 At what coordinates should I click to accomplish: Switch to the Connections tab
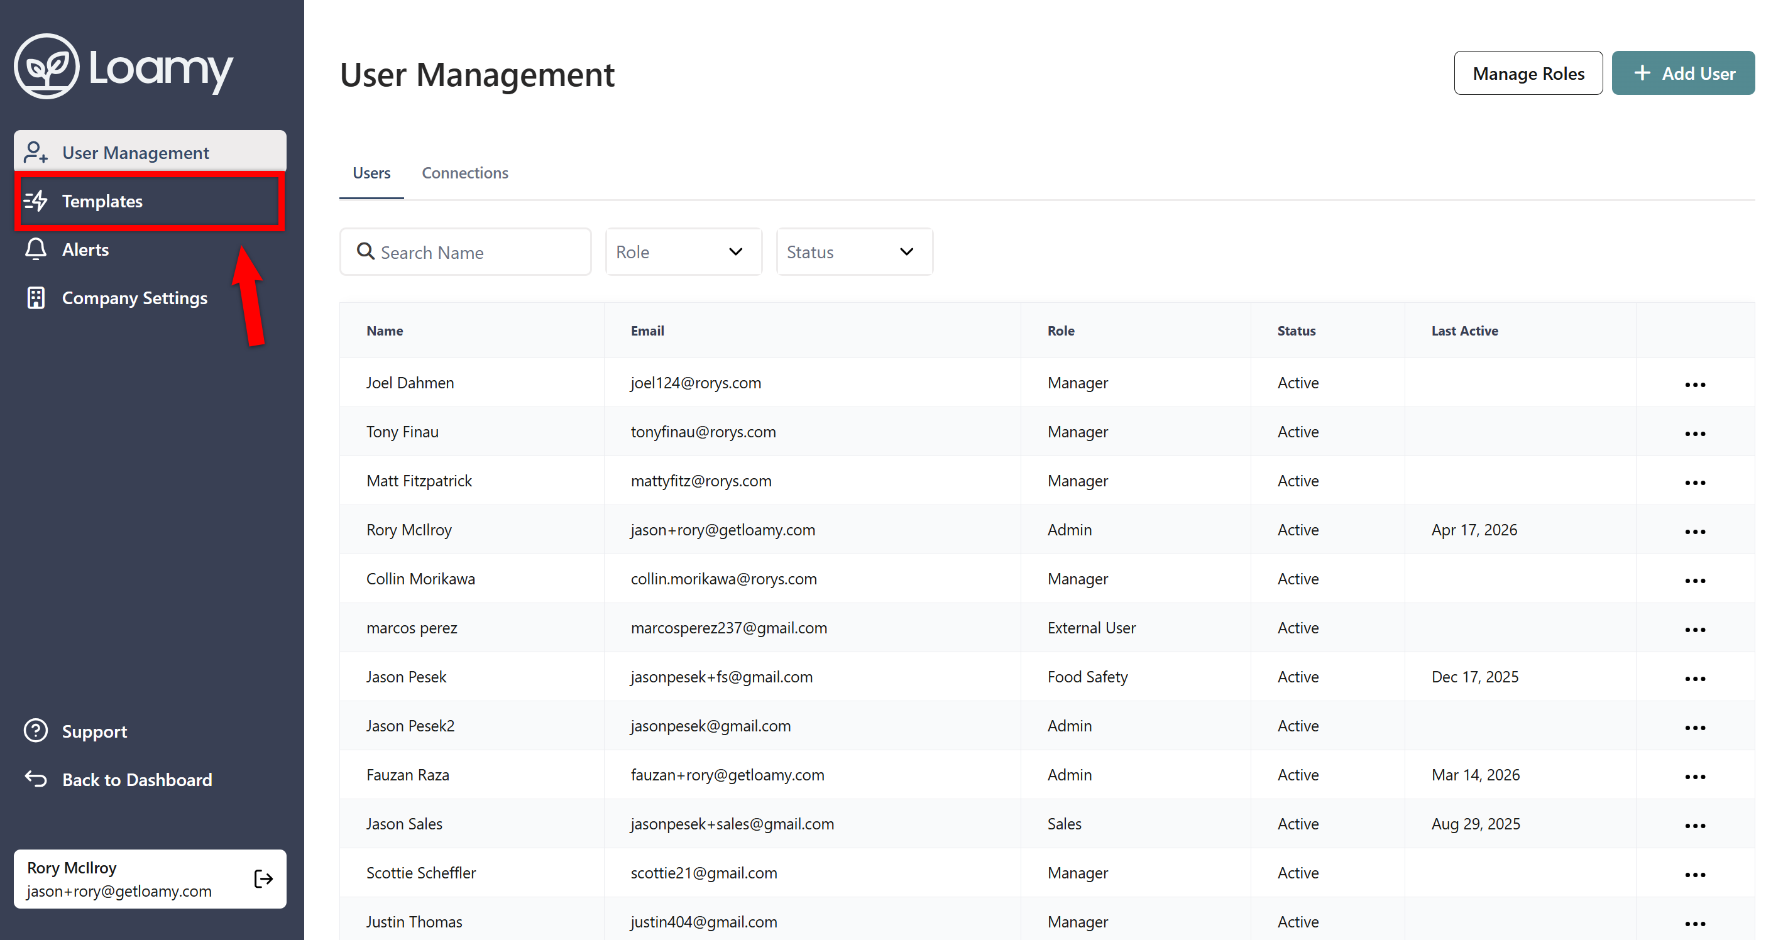coord(464,173)
